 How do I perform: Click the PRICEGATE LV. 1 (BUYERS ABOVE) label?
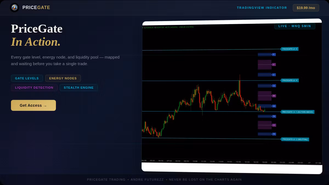(x=297, y=112)
